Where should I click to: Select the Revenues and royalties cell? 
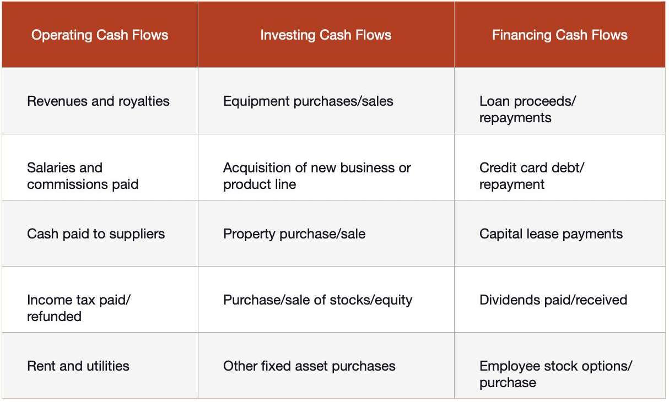pos(98,101)
